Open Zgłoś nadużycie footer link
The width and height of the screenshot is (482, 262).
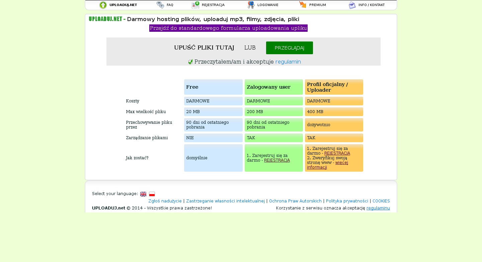[x=165, y=201]
